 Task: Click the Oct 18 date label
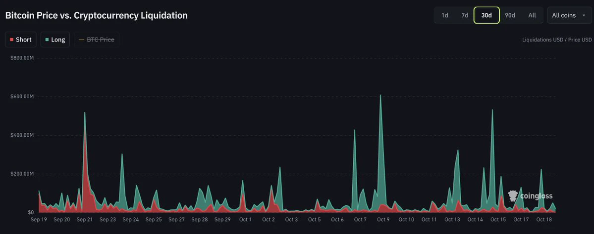pos(544,220)
